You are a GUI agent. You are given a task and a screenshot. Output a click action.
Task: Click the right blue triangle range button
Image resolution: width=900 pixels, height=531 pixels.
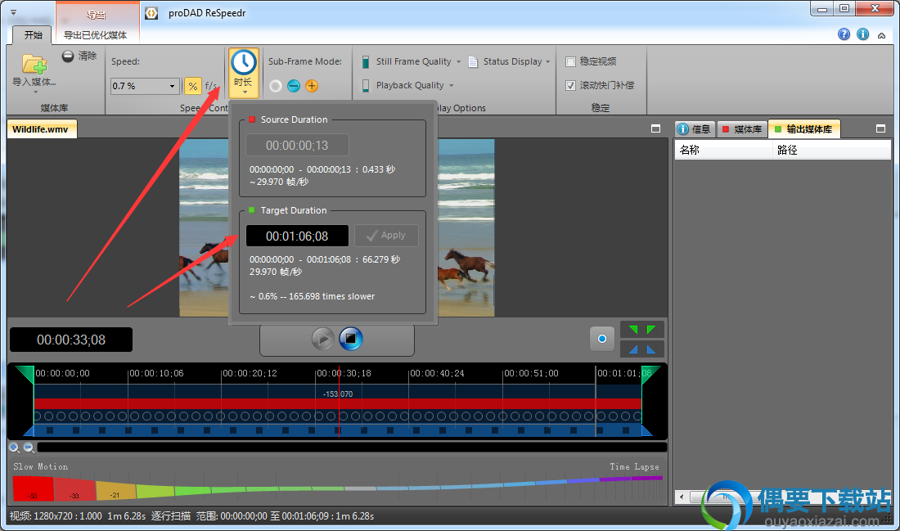(x=651, y=349)
